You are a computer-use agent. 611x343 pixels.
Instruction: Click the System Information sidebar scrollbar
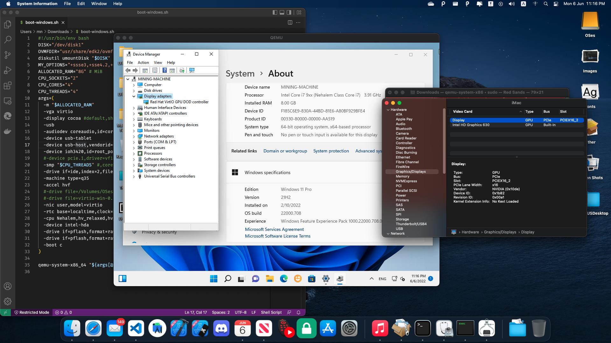pyautogui.click(x=444, y=141)
